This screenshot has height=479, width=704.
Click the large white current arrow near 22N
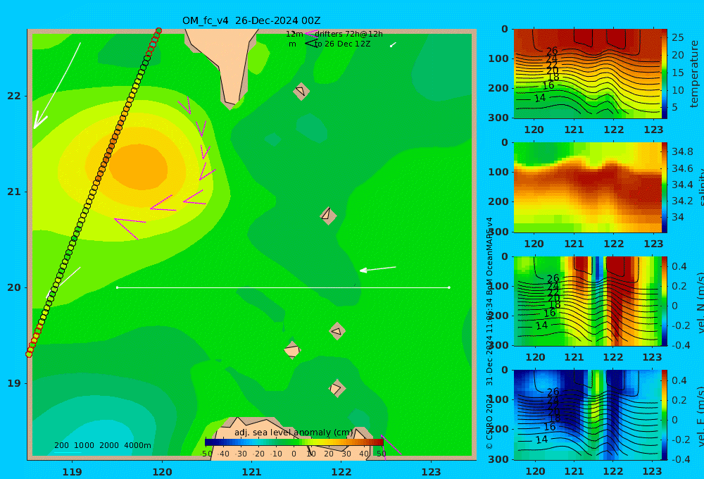click(57, 85)
